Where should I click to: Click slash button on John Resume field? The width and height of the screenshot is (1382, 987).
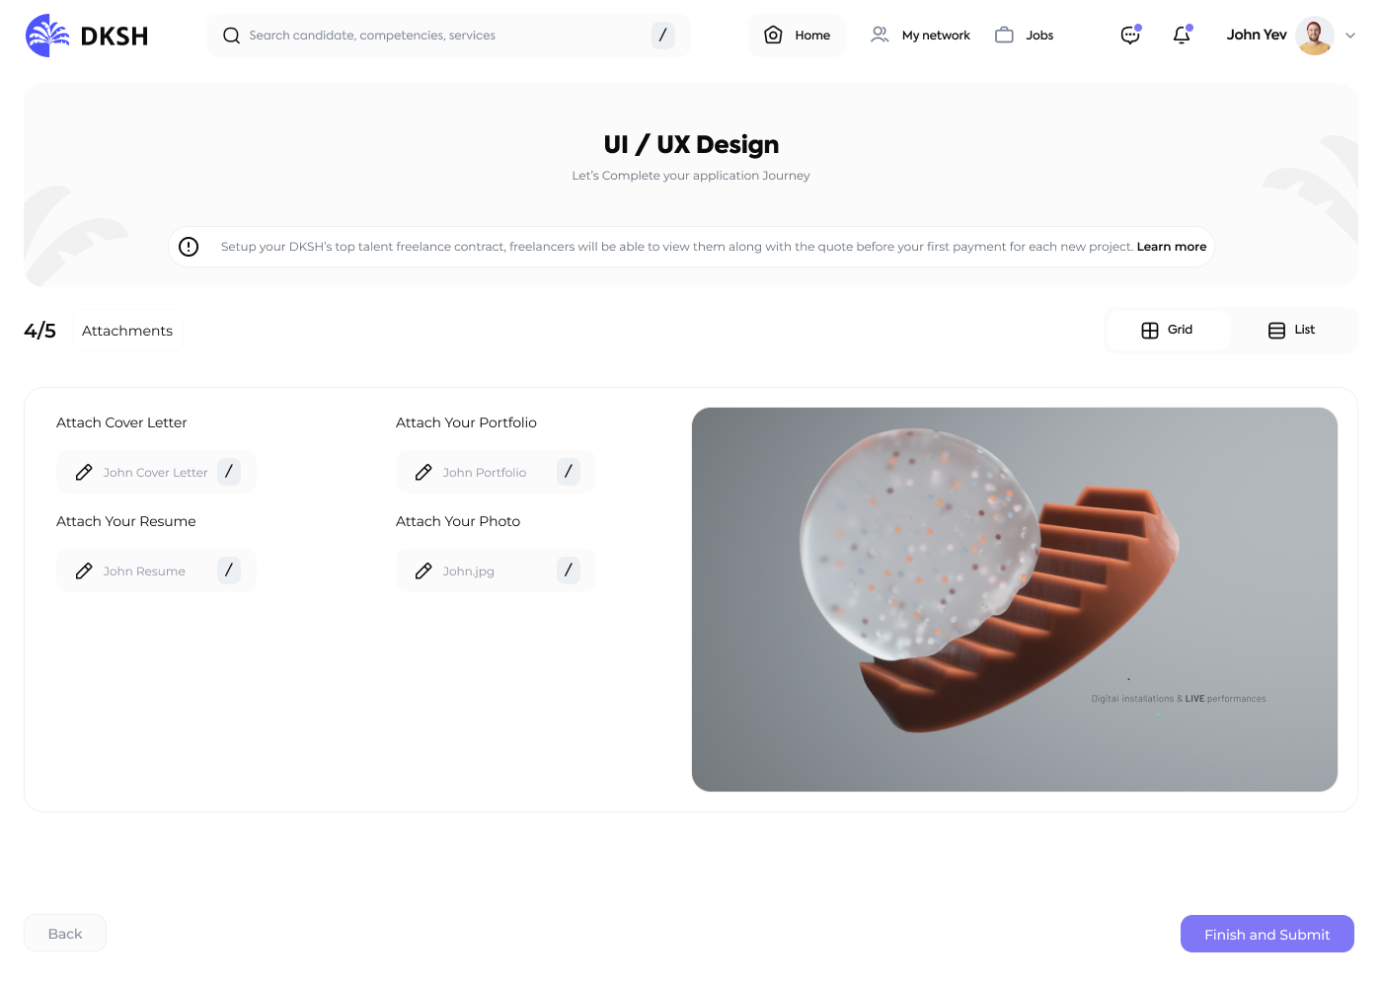coord(229,570)
